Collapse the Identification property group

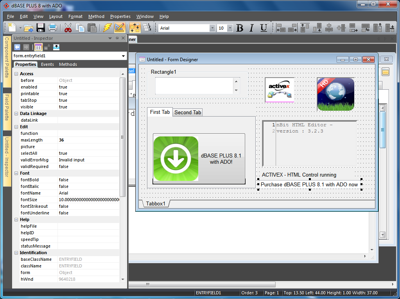point(16,253)
